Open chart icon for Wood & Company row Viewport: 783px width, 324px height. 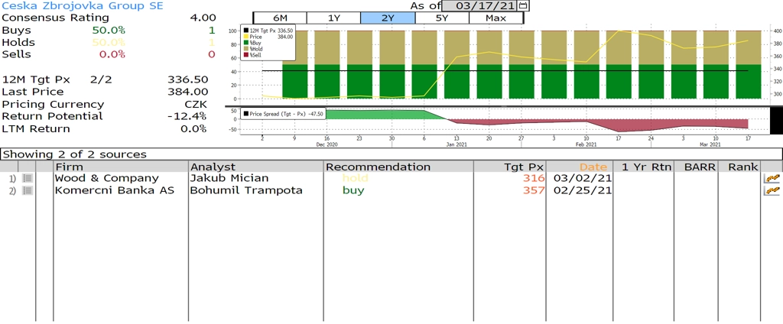pyautogui.click(x=772, y=178)
